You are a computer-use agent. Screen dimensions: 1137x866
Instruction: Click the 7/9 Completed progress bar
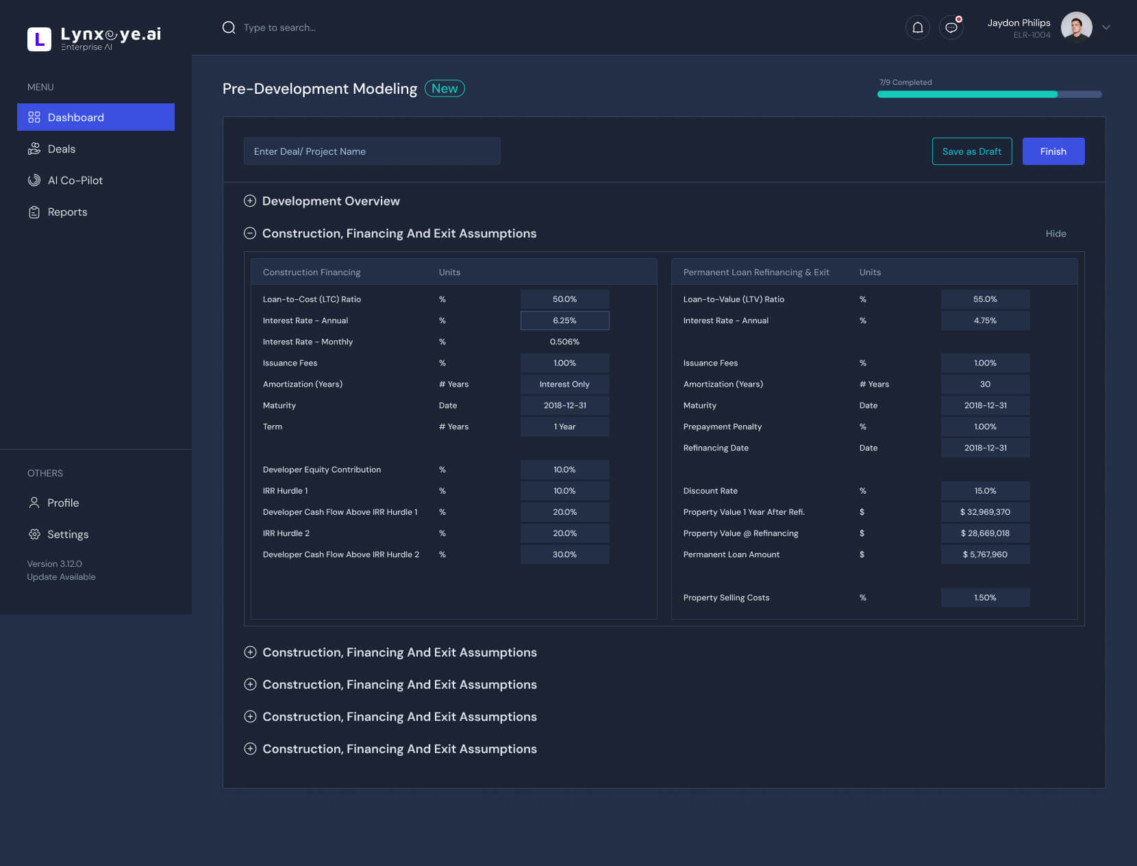pos(989,94)
